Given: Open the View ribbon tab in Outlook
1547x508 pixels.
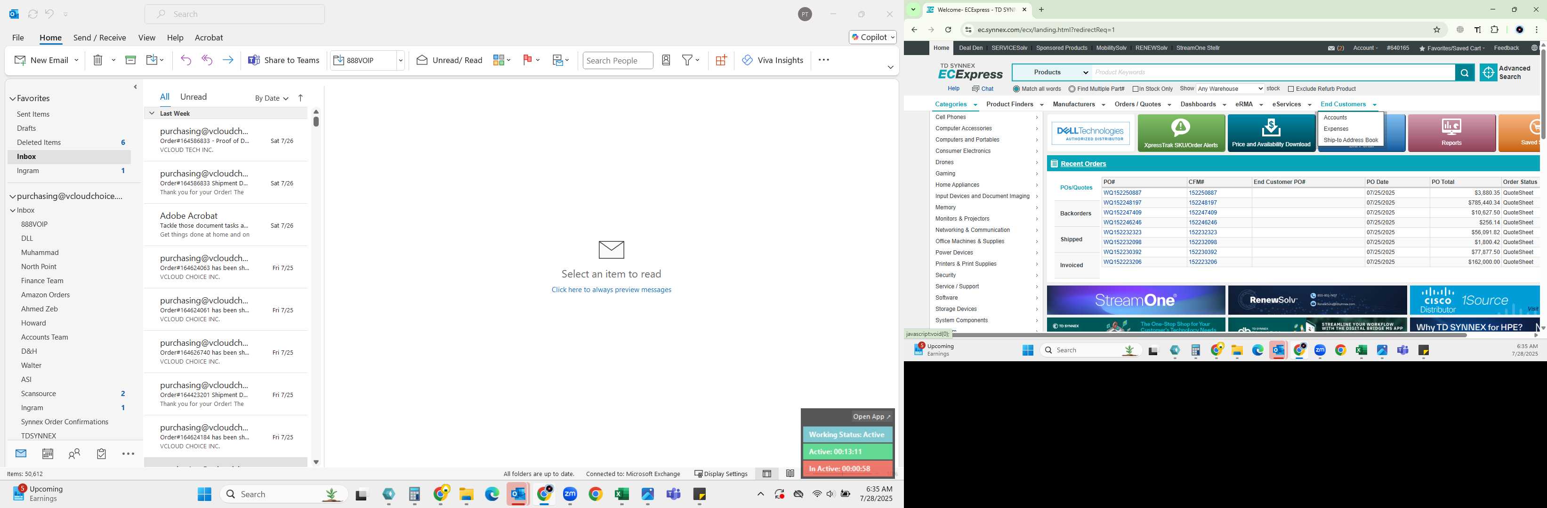Looking at the screenshot, I should 146,38.
